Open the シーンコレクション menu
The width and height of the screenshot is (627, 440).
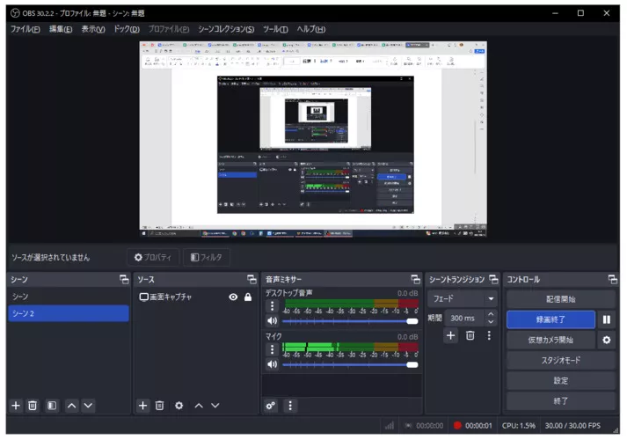226,29
